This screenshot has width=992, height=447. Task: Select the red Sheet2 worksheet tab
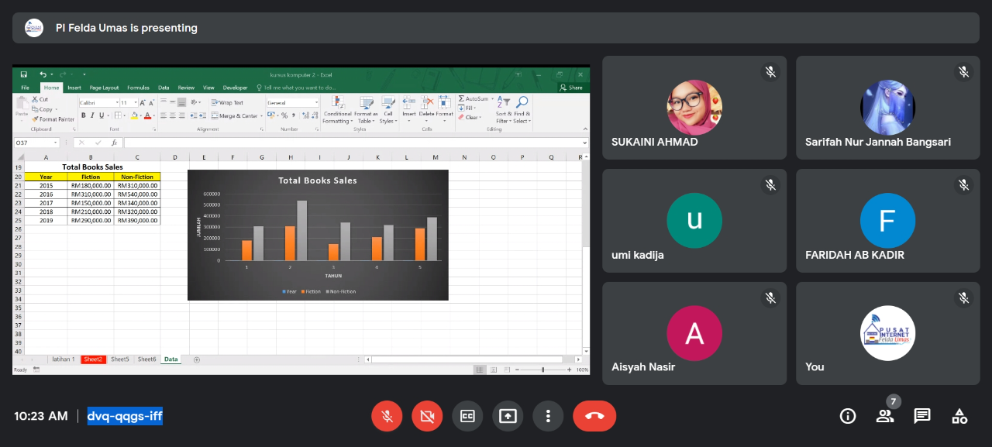coord(94,359)
